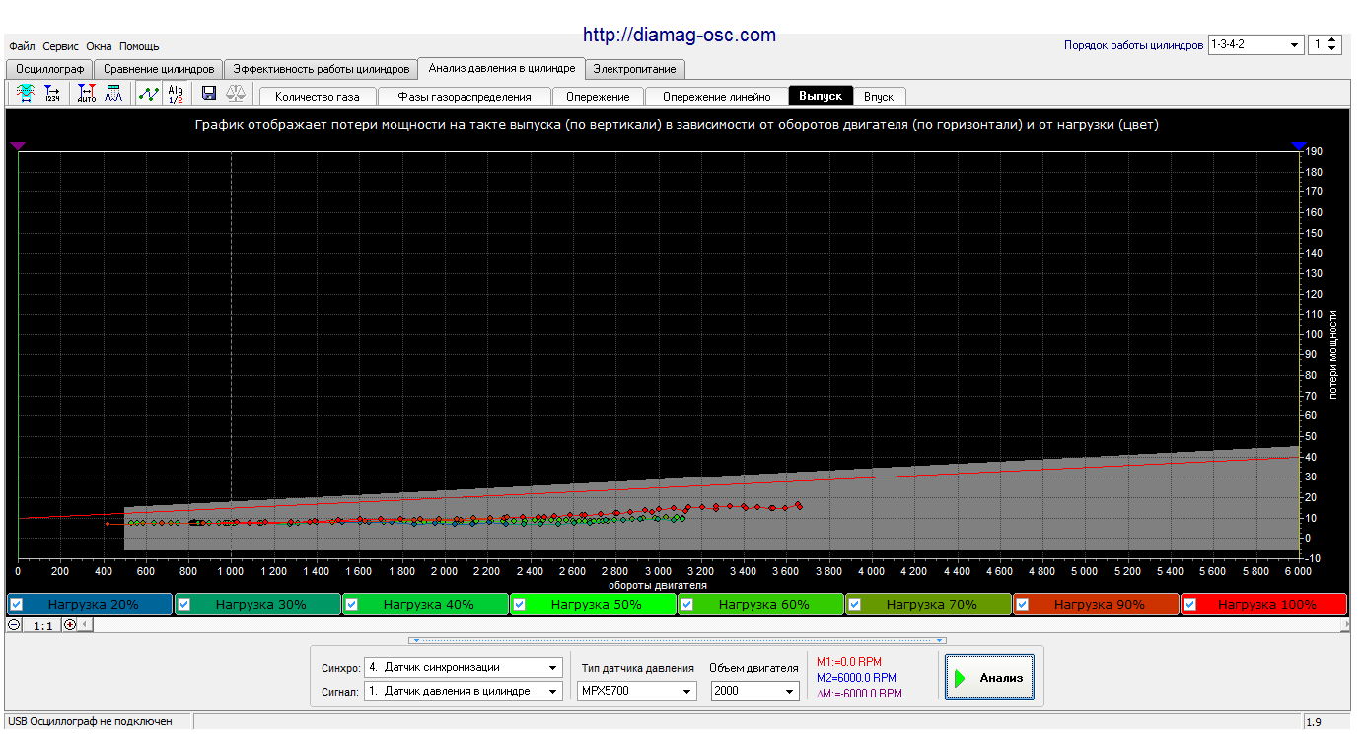
Task: Open the Опережение sub-tab
Action: pyautogui.click(x=598, y=97)
